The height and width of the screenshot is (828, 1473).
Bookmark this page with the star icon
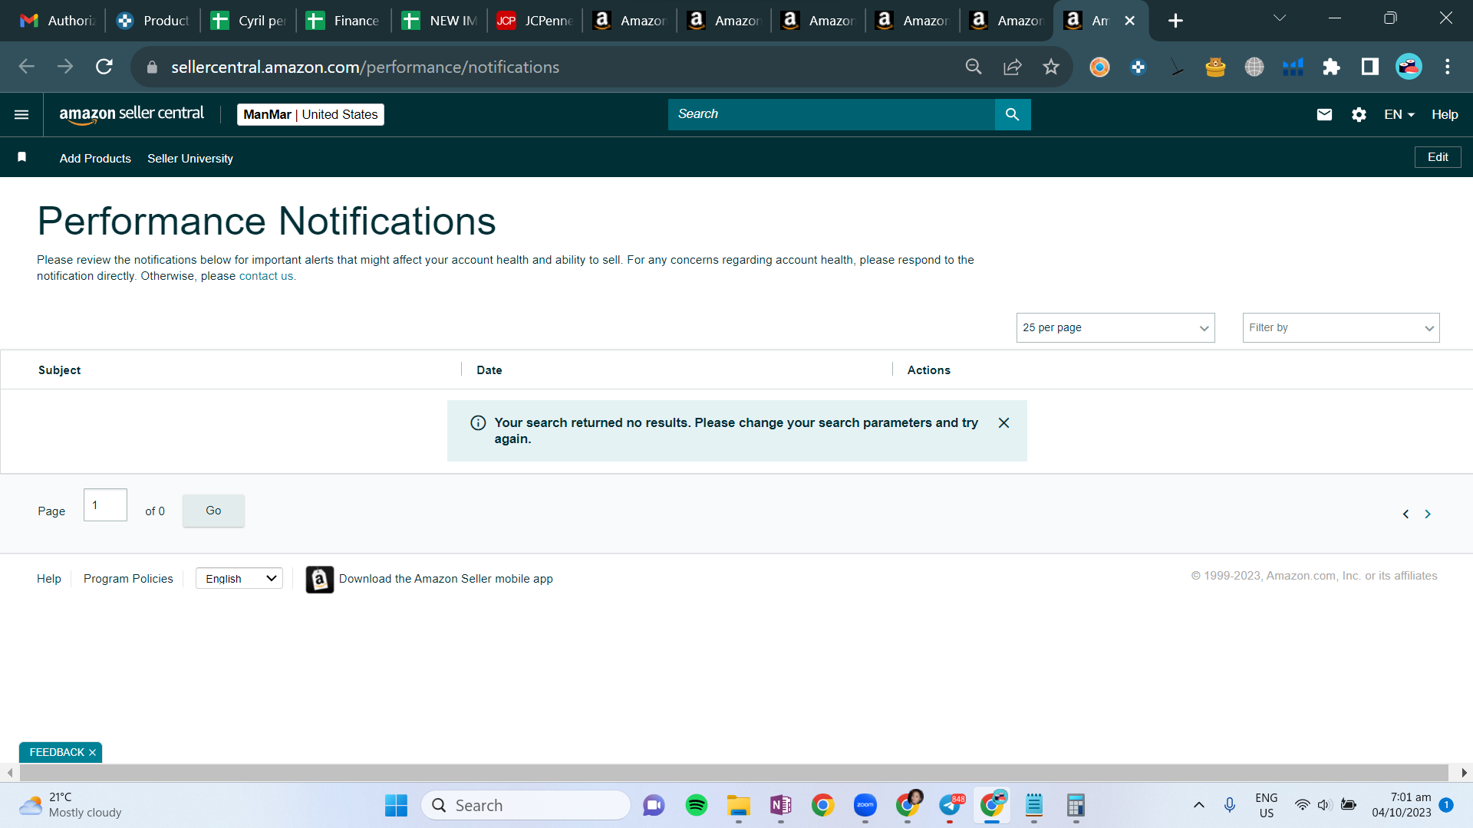coord(1051,67)
